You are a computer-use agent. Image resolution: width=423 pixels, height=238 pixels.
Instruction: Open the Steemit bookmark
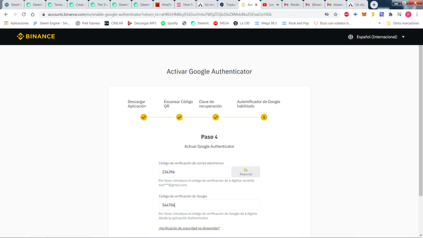point(200,23)
